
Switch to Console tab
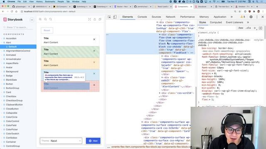click(x=142, y=17)
